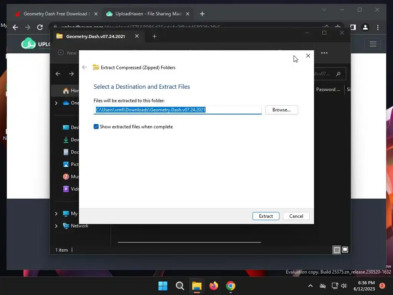
Task: Select Network in the sidebar
Action: [x=76, y=226]
